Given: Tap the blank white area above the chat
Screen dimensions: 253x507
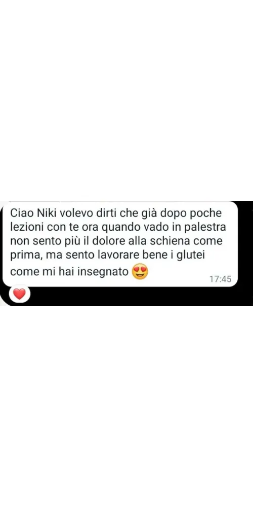Looking at the screenshot, I should (126, 100).
